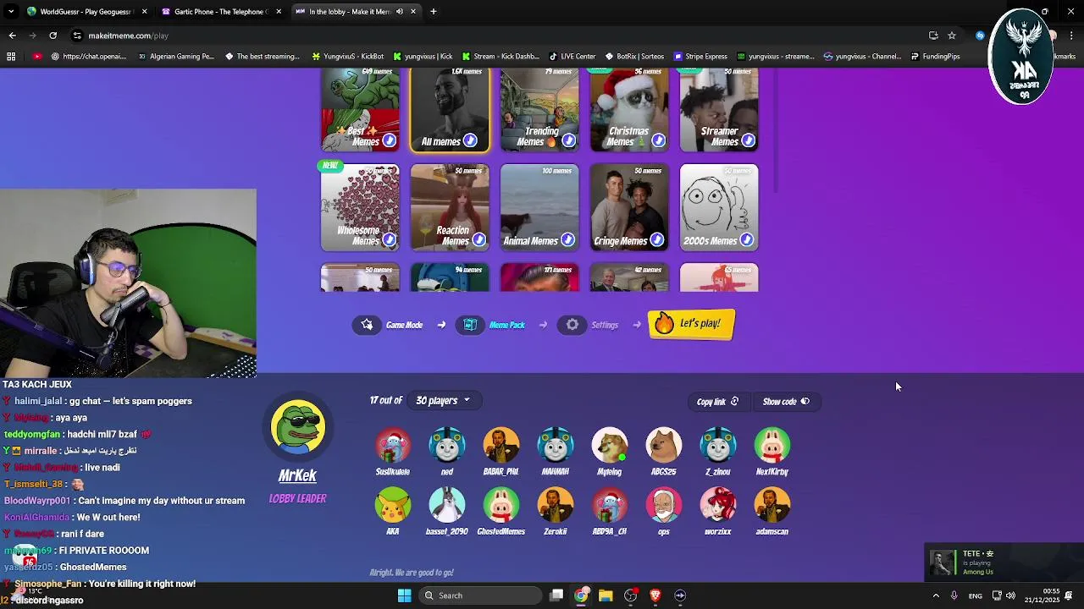This screenshot has width=1084, height=609.
Task: Click the music icon on Reaction Memes
Action: (x=478, y=240)
